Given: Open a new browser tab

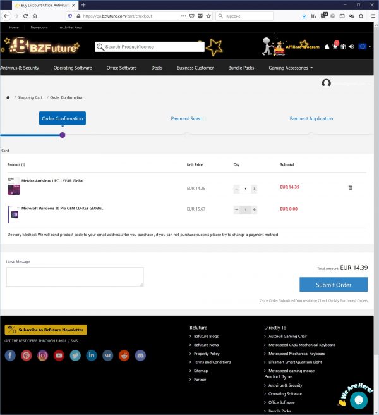Looking at the screenshot, I should pos(83,5).
